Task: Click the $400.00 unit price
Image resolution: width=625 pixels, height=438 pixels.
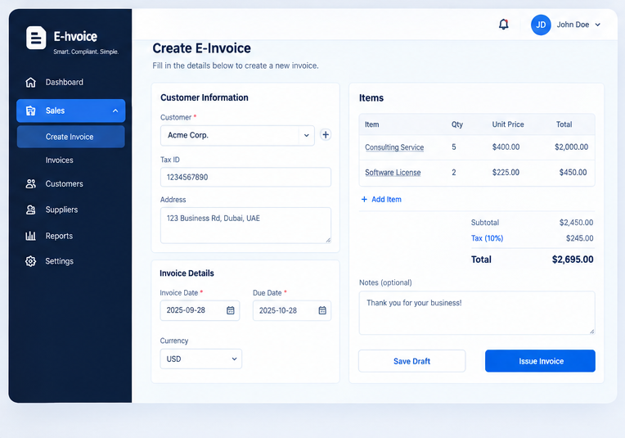Action: pyautogui.click(x=506, y=147)
